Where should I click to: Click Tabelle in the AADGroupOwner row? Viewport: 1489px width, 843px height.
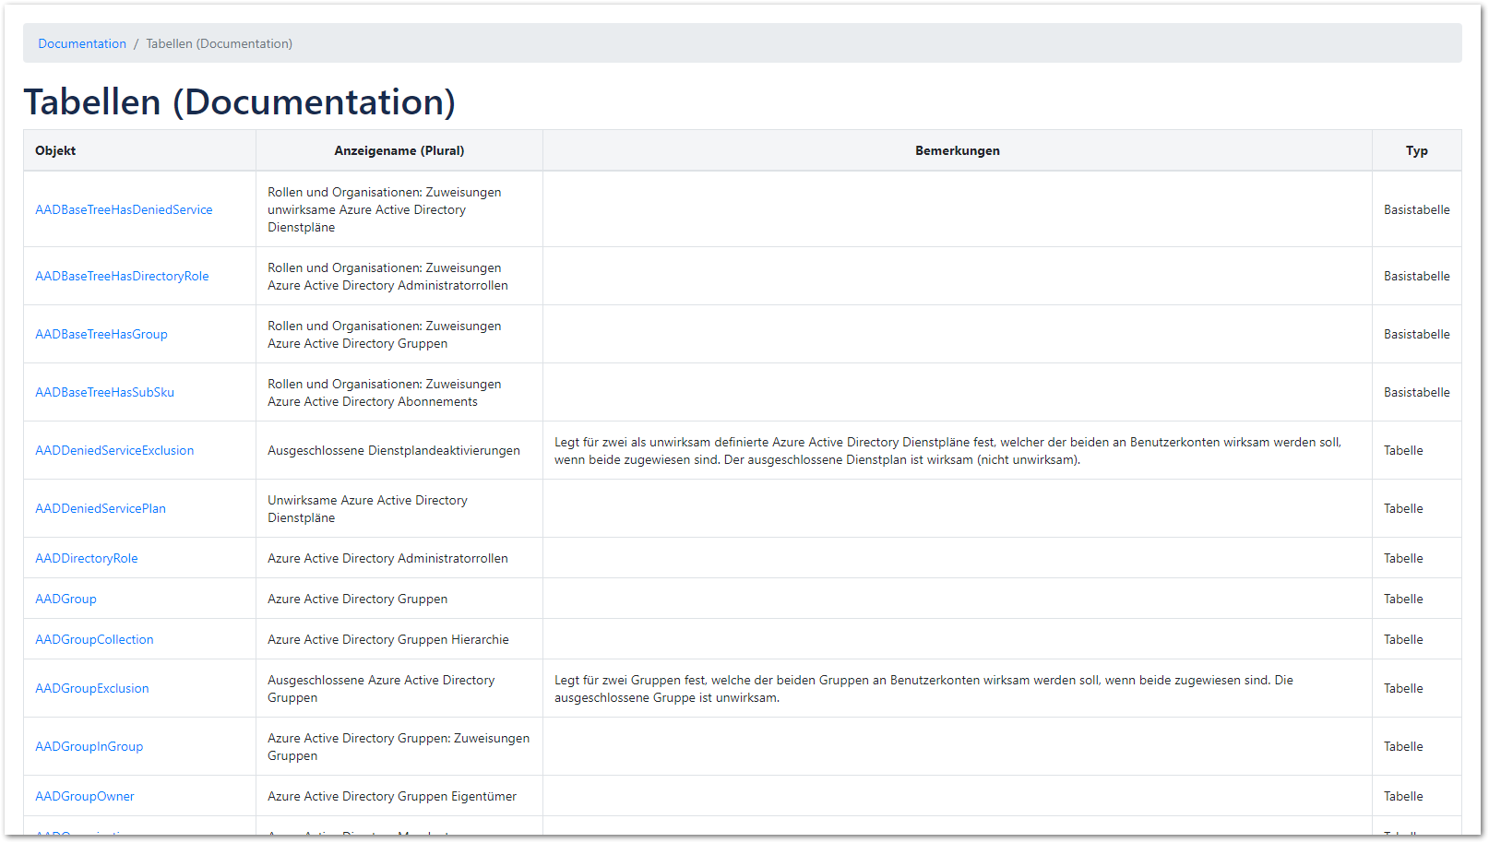coord(1403,796)
